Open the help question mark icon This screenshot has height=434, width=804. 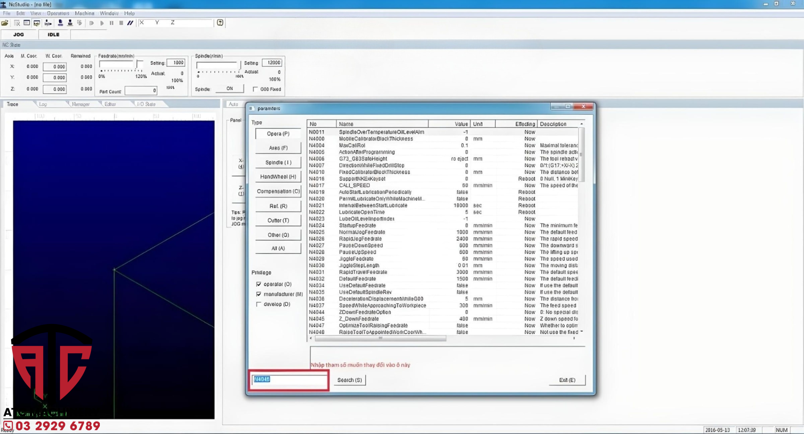[x=220, y=23]
